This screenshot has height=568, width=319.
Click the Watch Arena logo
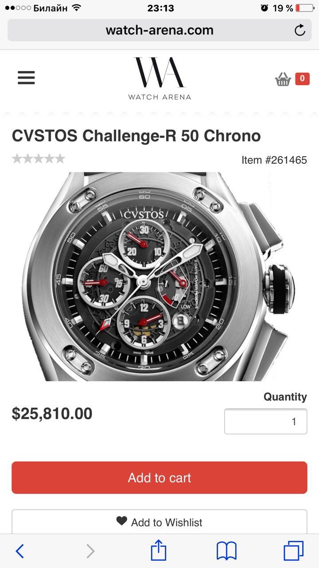tap(159, 78)
